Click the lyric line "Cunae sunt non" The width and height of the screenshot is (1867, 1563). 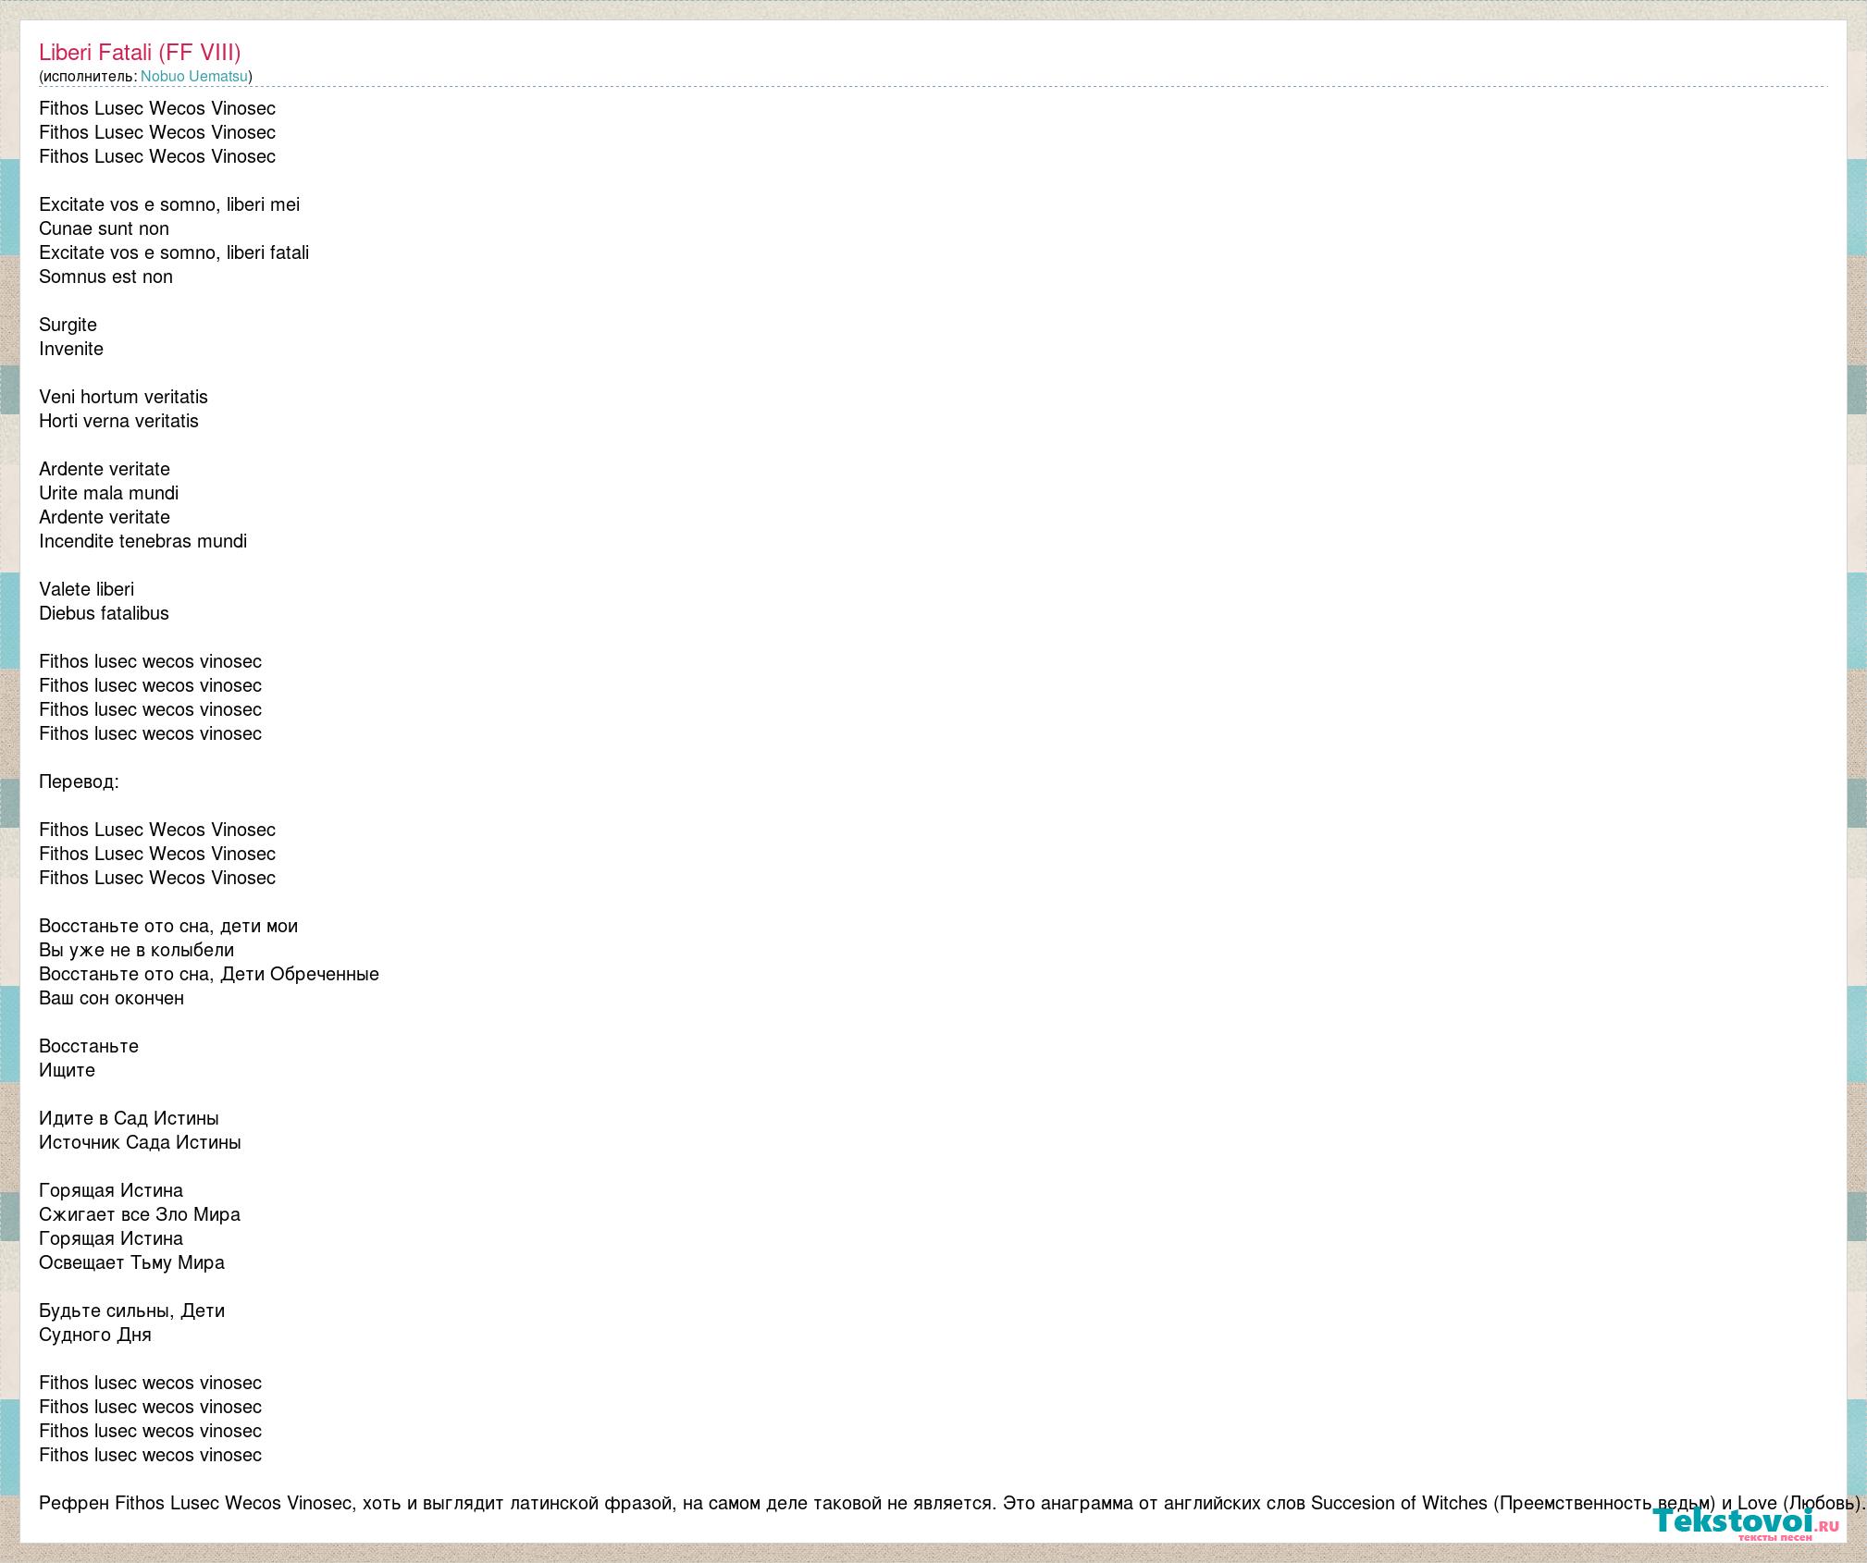pyautogui.click(x=104, y=228)
